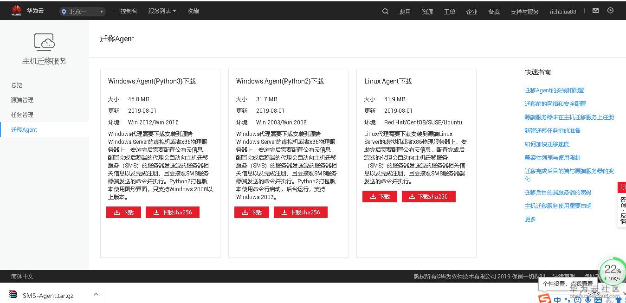Open link 源端服务器未在主机迁移服务上注册
Viewport: 626px width, 303px height.
tap(569, 117)
